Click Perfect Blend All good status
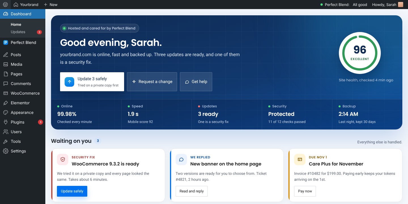408x204 pixels. pos(344,5)
